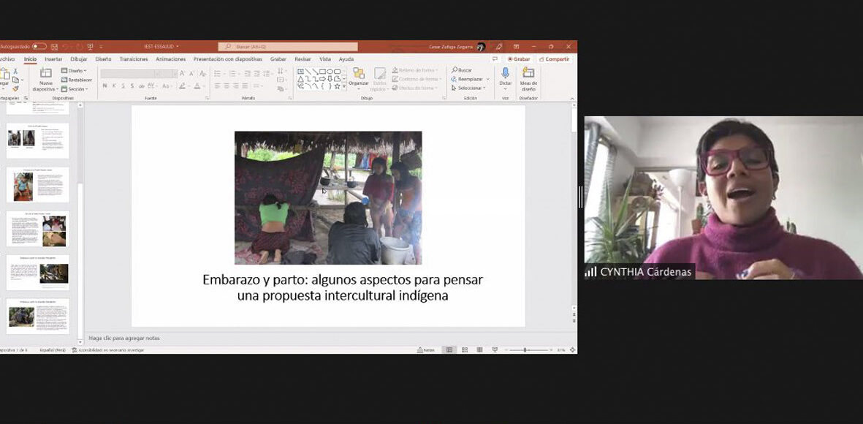
Task: Toggle bold (N) formatting
Action: (x=104, y=86)
